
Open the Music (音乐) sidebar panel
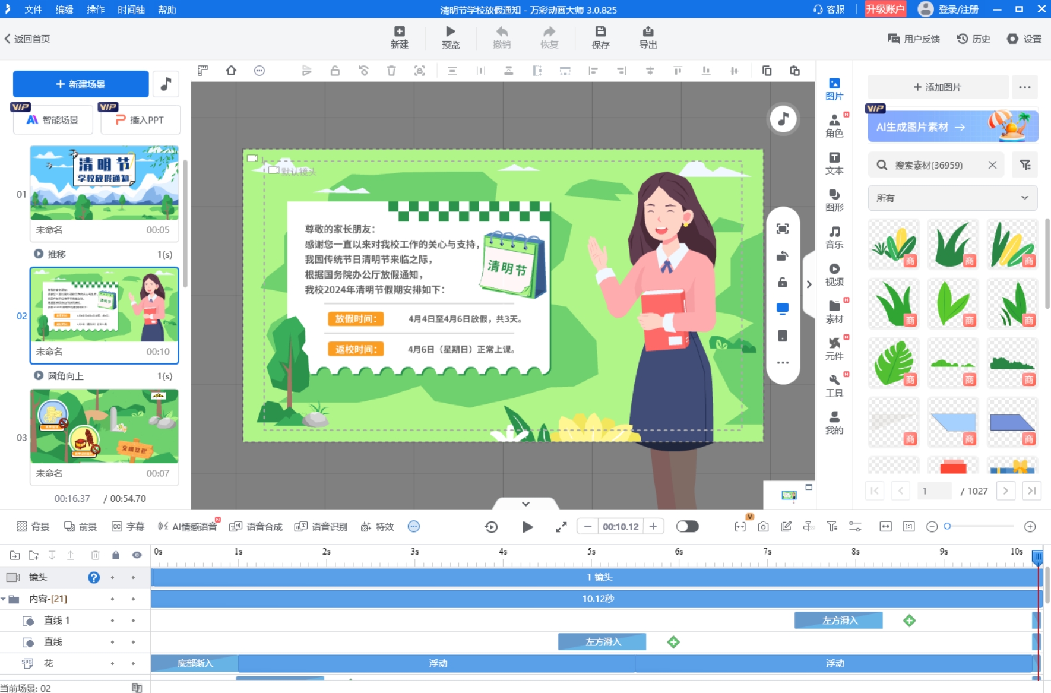(x=834, y=238)
